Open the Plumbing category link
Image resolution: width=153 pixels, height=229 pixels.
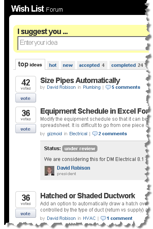click(x=92, y=88)
